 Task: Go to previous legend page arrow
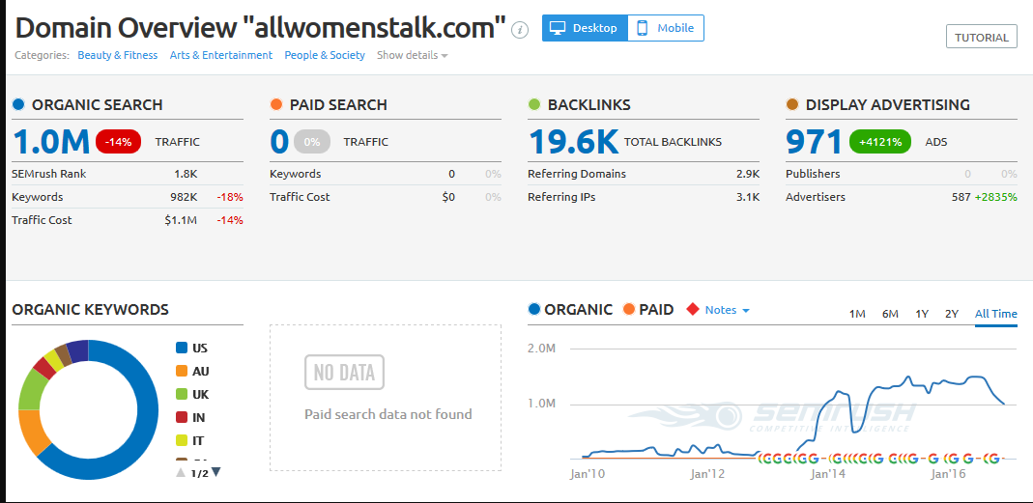181,472
